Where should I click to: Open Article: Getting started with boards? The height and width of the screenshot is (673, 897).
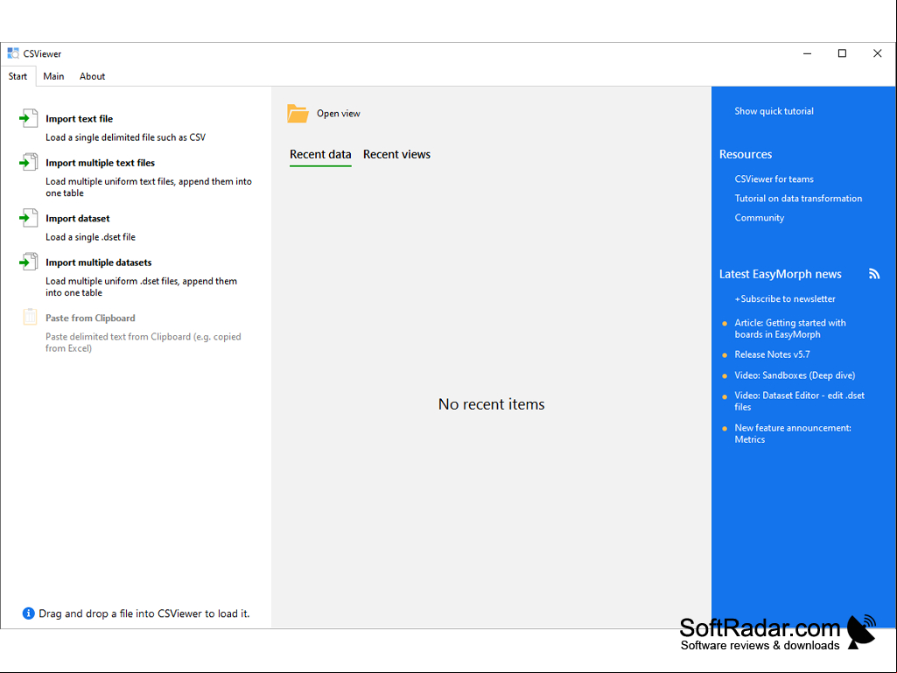tap(790, 328)
